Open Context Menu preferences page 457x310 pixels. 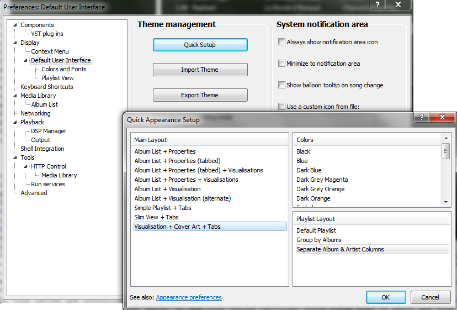click(x=50, y=51)
